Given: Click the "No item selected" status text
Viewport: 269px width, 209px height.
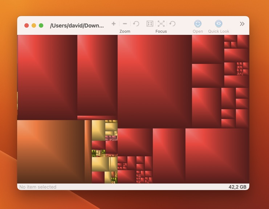Looking at the screenshot, I should pos(38,187).
